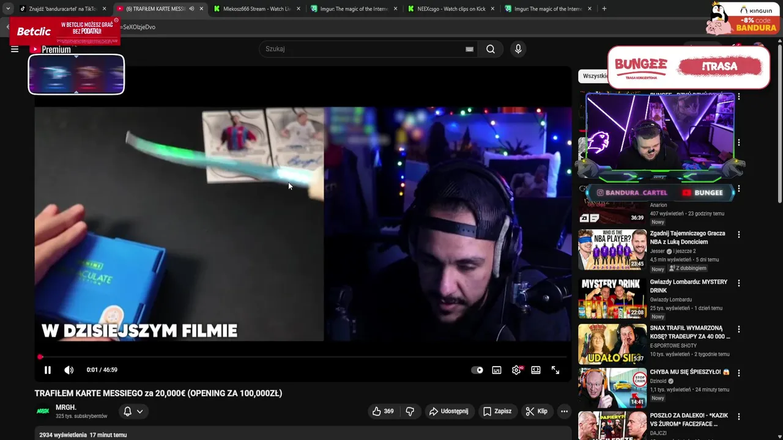The height and width of the screenshot is (440, 783).
Task: Open MRGH. channel name link
Action: click(66, 408)
